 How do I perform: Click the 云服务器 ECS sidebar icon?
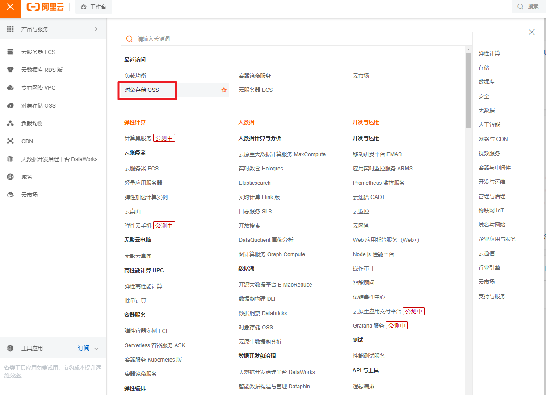click(x=10, y=52)
